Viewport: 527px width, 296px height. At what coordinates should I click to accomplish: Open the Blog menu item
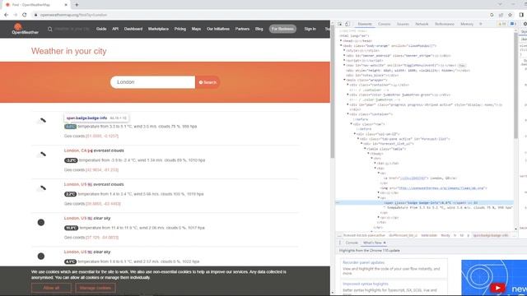[259, 29]
